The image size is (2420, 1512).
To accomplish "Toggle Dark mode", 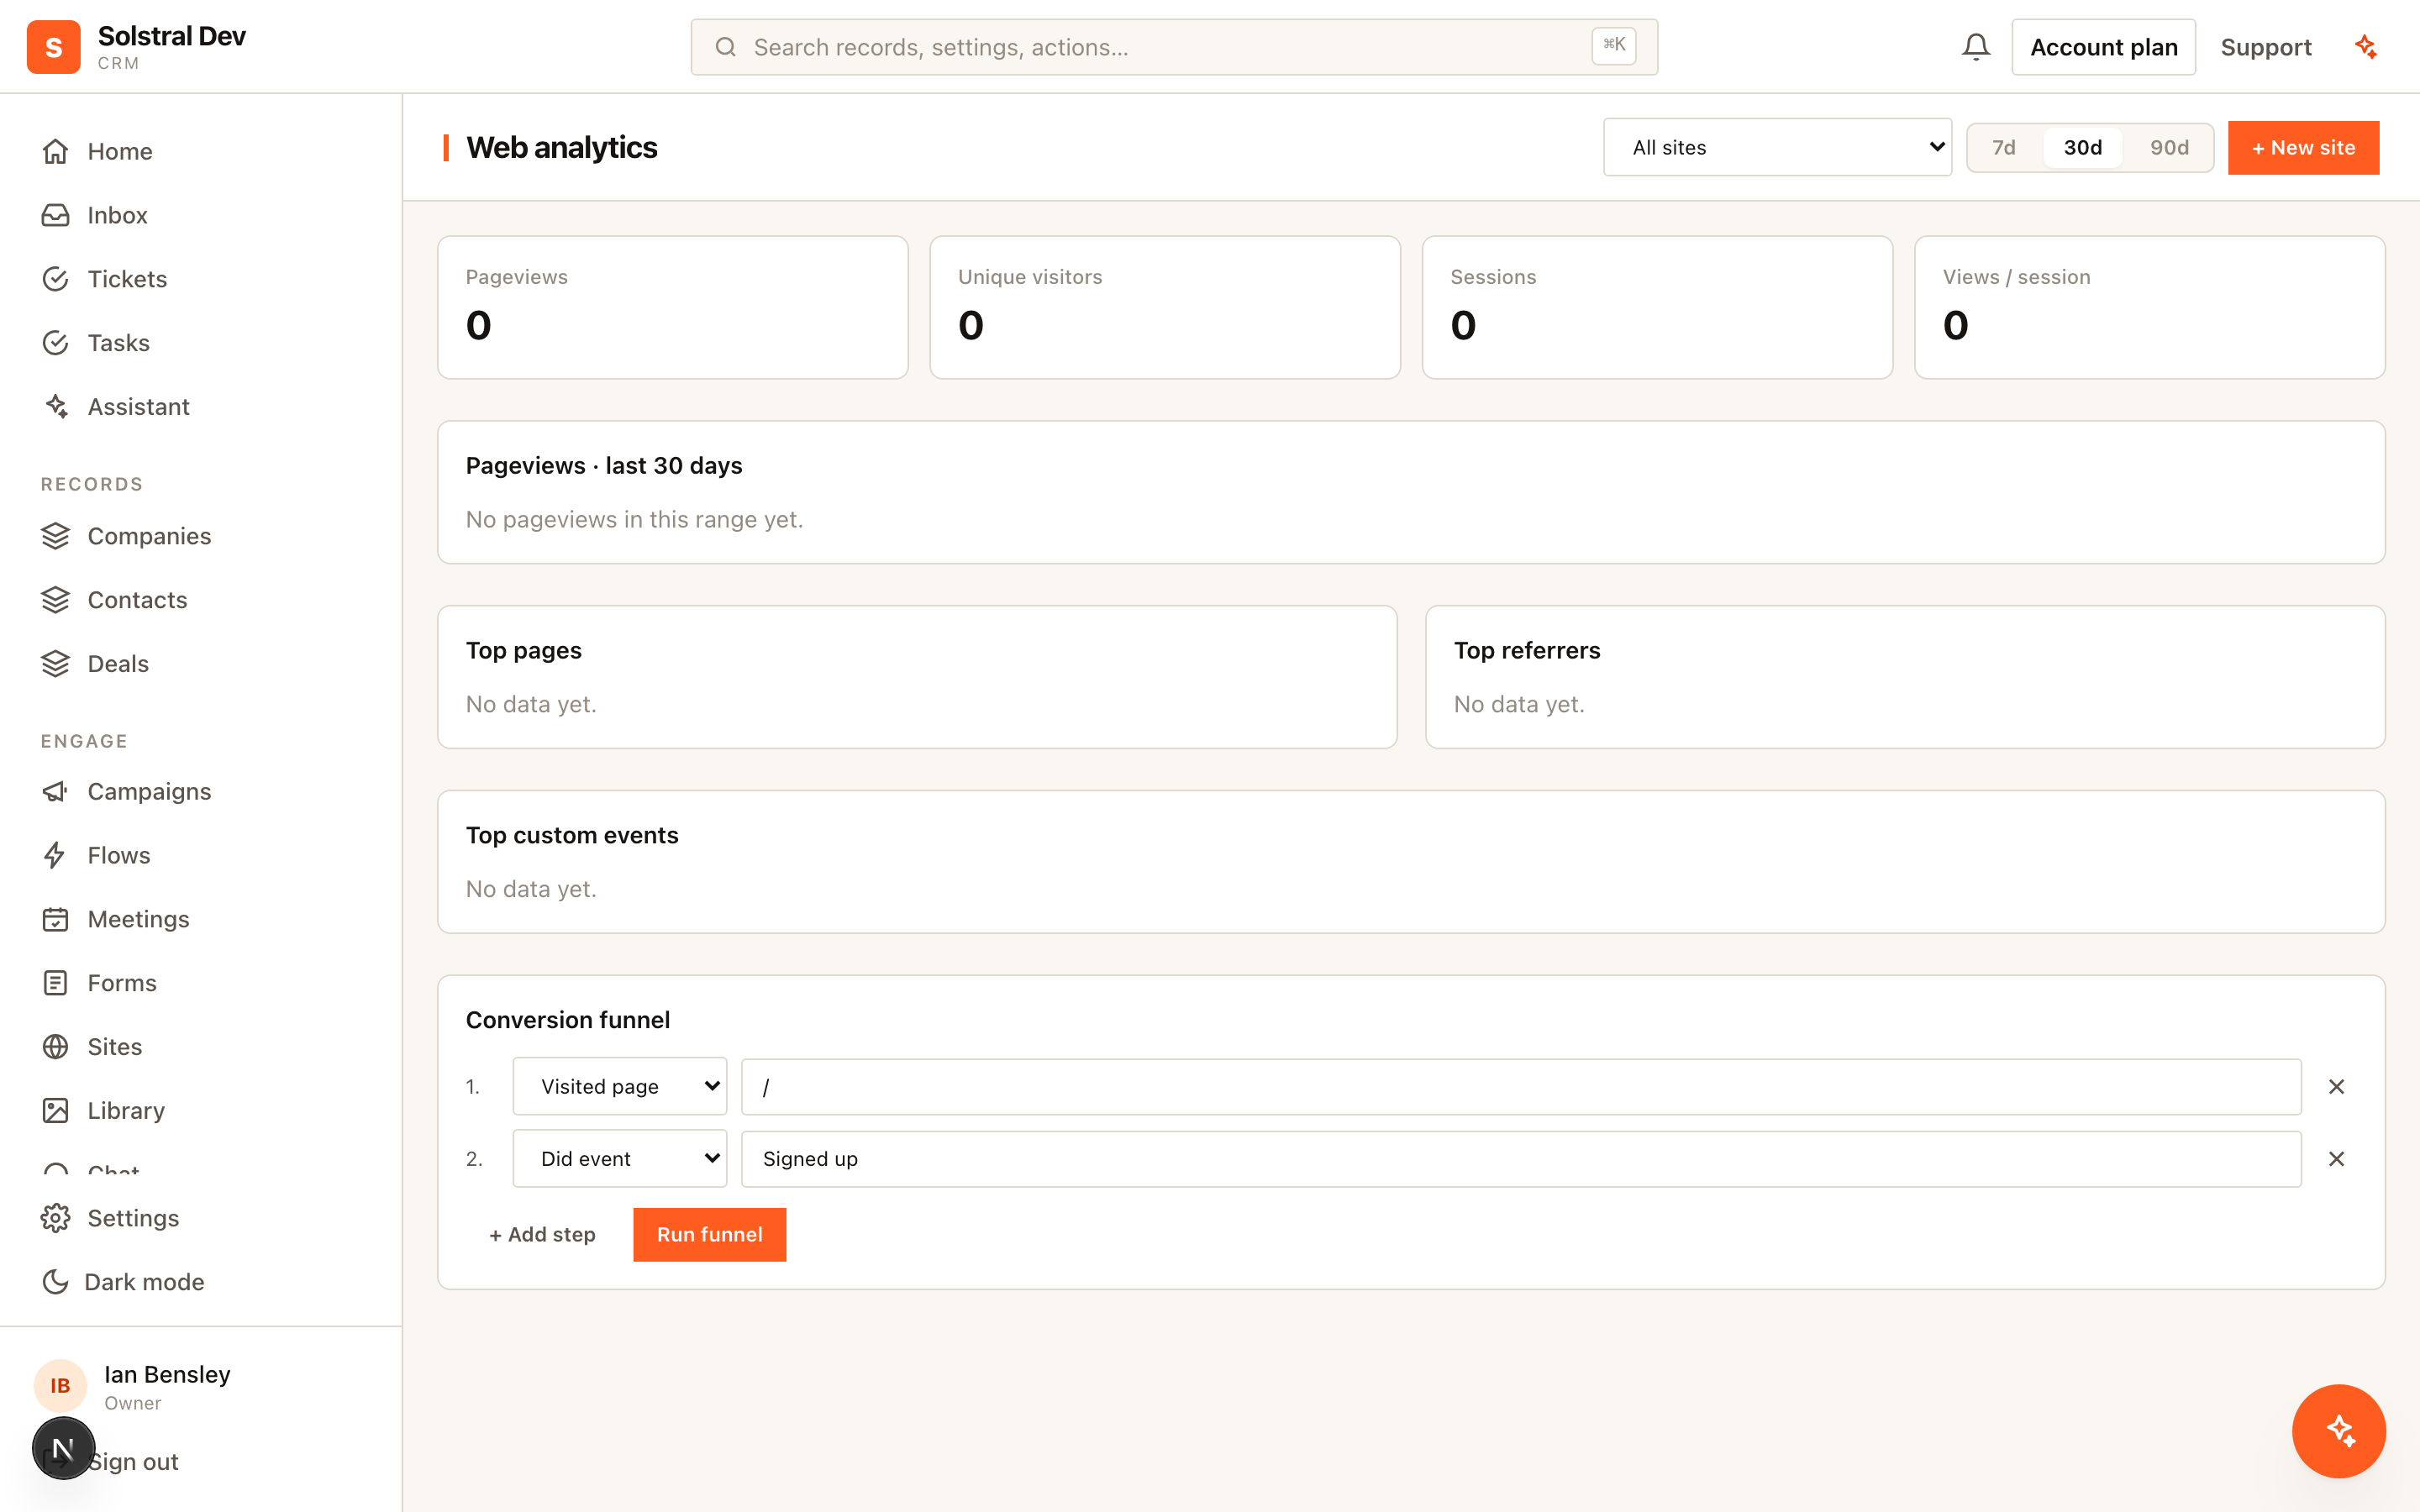I will coord(200,1282).
